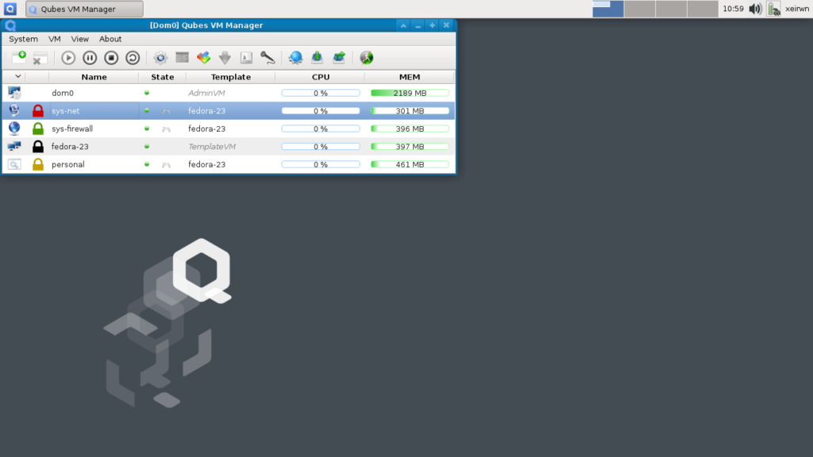Switch to the fourth workspace in pager
The height and width of the screenshot is (457, 813).
click(703, 9)
